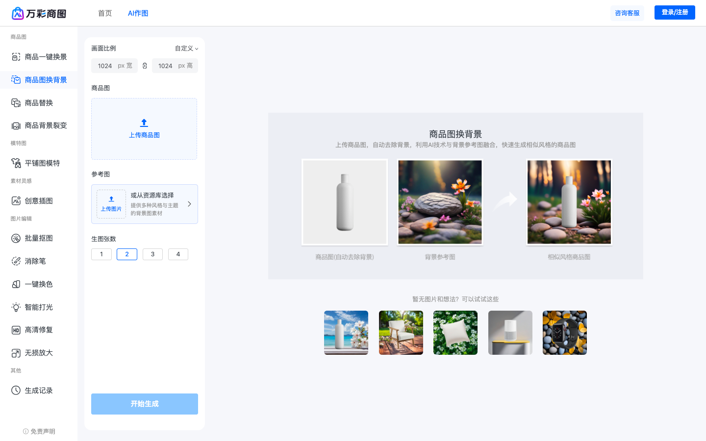Toggle the width-height ratio lock icon
Viewport: 706px width, 441px height.
[x=145, y=65]
